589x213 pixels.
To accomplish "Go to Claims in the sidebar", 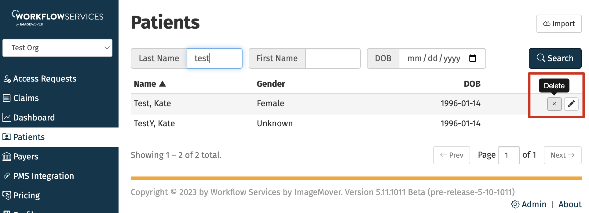I will [x=26, y=98].
